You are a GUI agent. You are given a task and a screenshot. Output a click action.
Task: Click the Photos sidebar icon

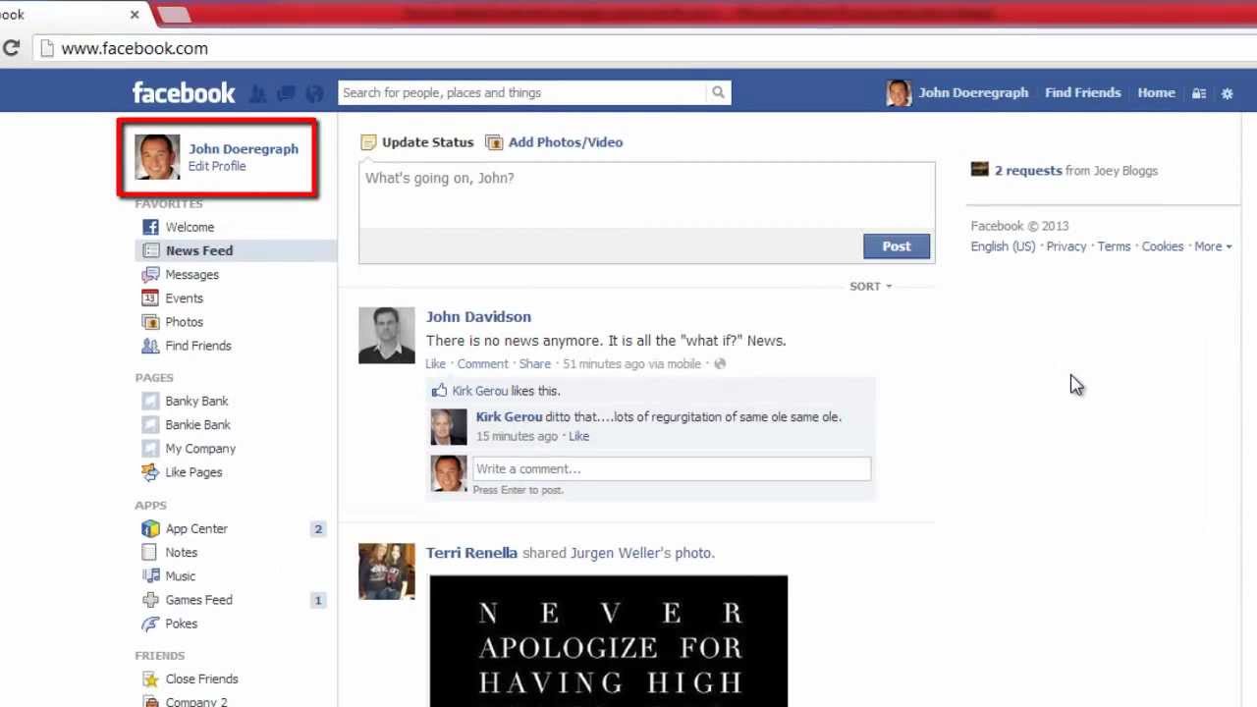click(x=150, y=322)
